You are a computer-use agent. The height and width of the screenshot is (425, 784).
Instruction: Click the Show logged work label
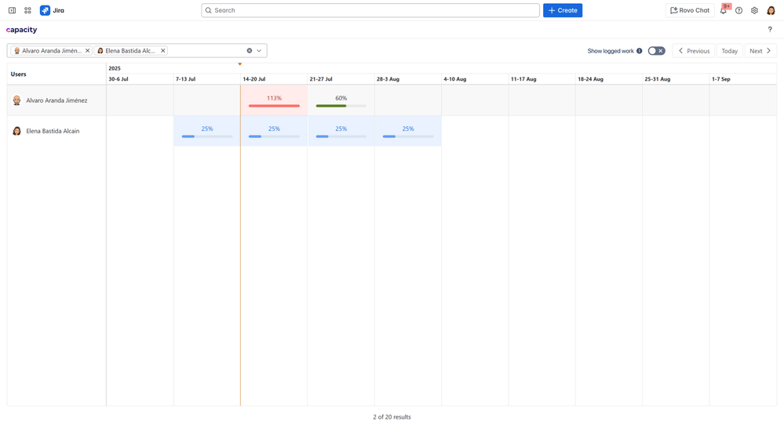[x=611, y=51]
